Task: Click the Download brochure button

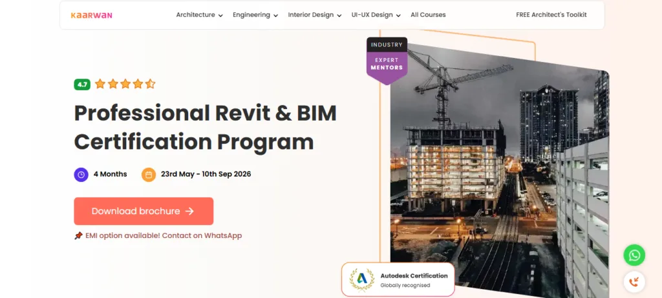Action: (x=144, y=211)
